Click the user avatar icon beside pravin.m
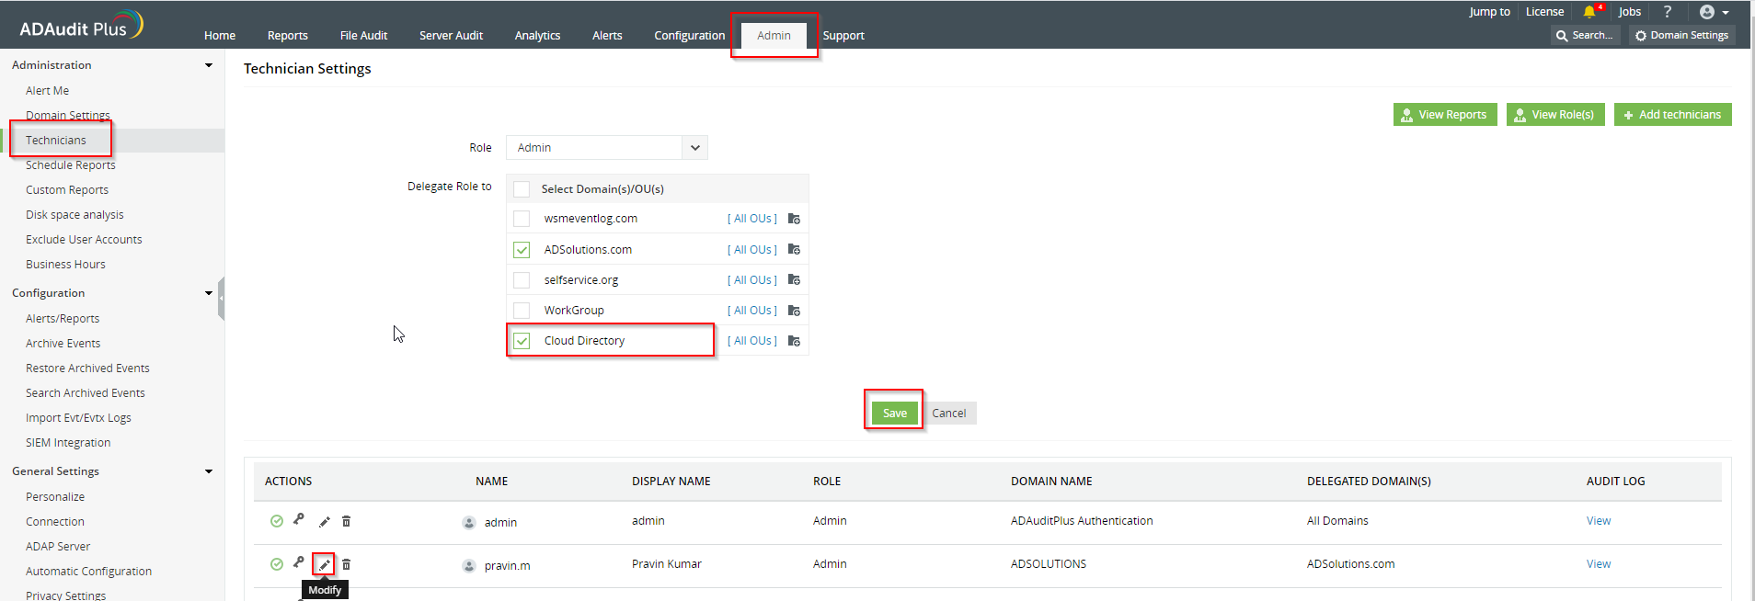The width and height of the screenshot is (1755, 601). 468,565
